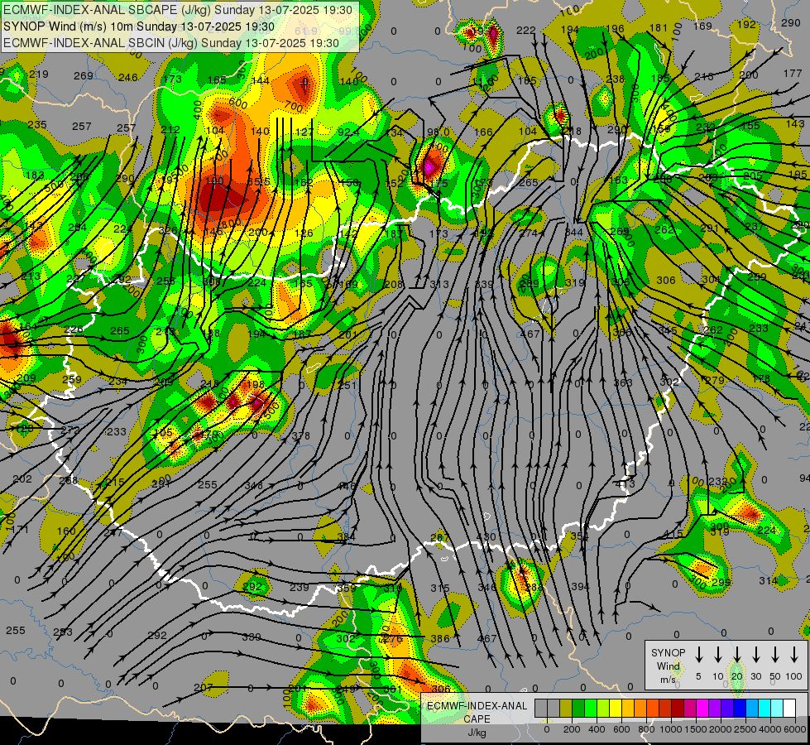The image size is (810, 745).
Task: Click the '6000' tick label on color scale
Action: 794,729
